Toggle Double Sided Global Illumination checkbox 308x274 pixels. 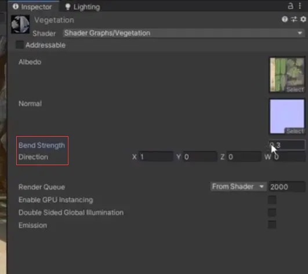272,213
